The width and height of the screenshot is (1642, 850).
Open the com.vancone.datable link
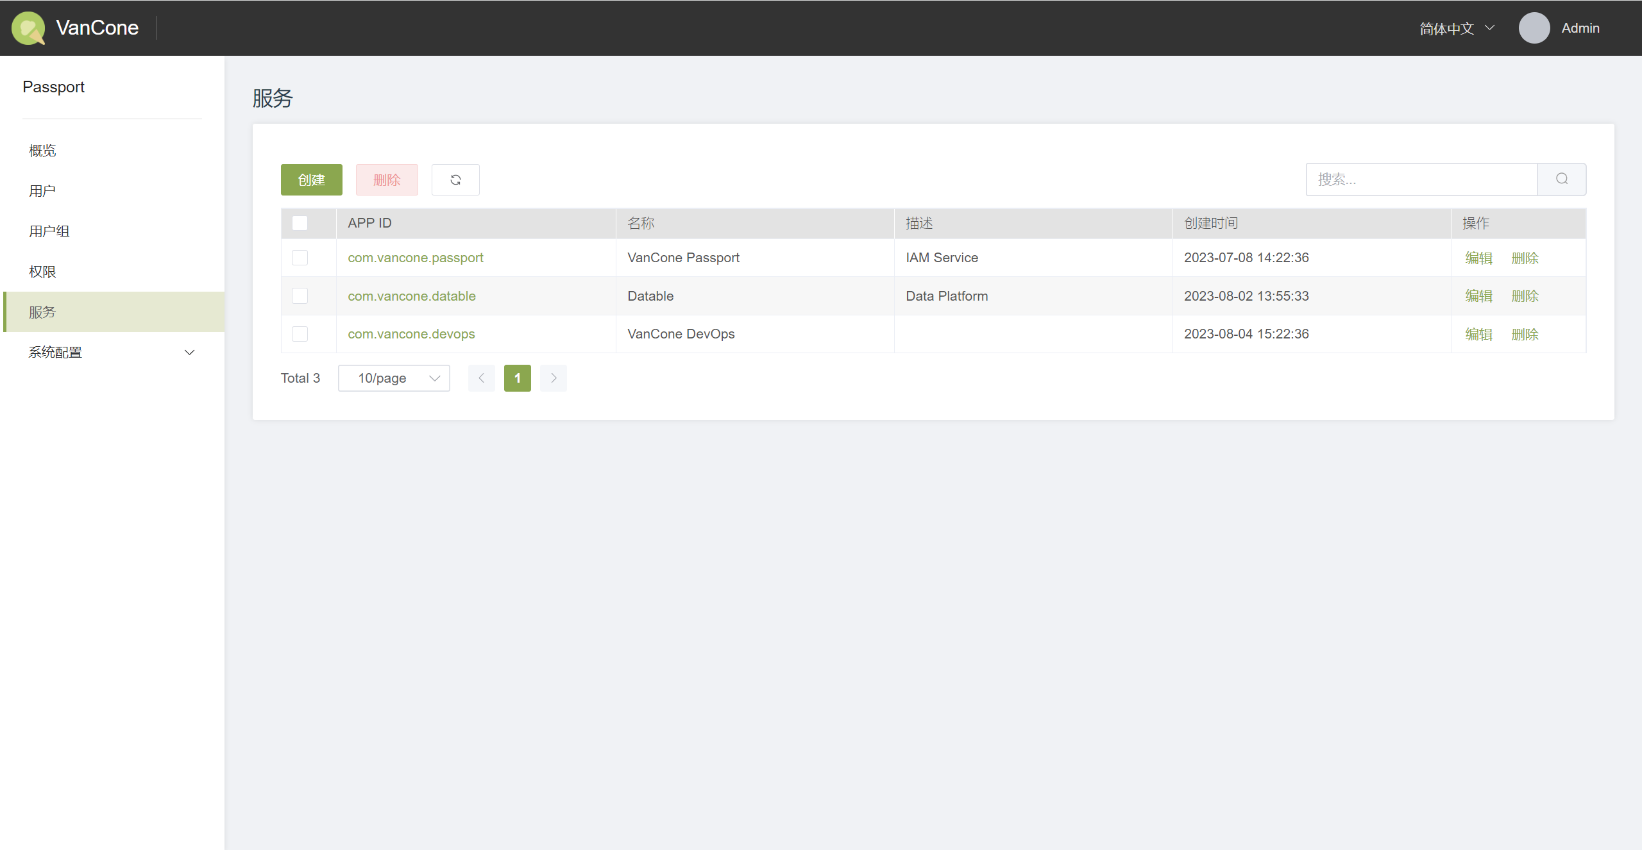pos(412,296)
